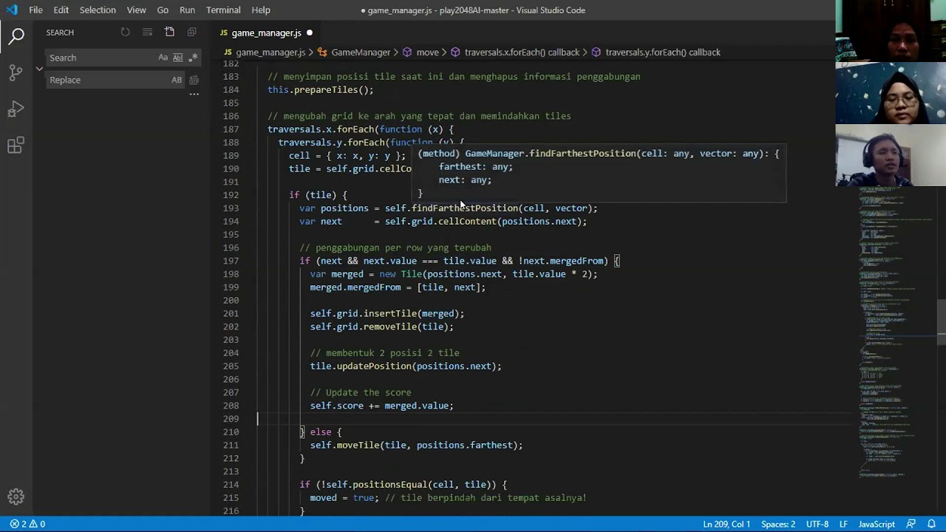Click the Refresh search results icon

pyautogui.click(x=125, y=33)
